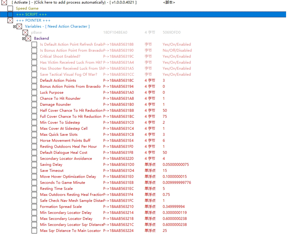Click the Default Action Points value 3
The height and width of the screenshot is (234, 293).
164,81
